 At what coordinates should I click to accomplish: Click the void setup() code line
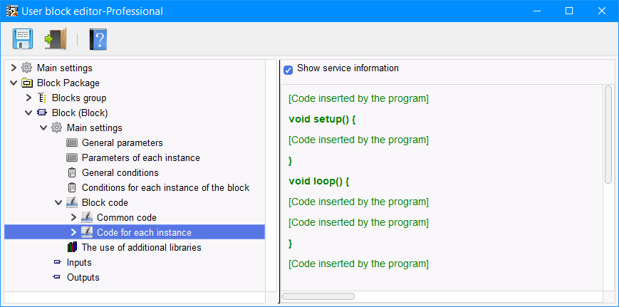(x=322, y=119)
